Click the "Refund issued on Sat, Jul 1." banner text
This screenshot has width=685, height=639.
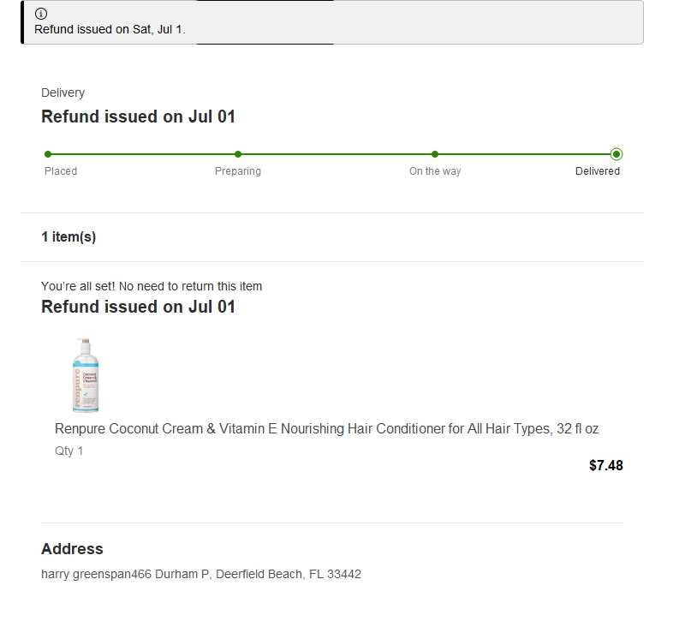(x=110, y=29)
